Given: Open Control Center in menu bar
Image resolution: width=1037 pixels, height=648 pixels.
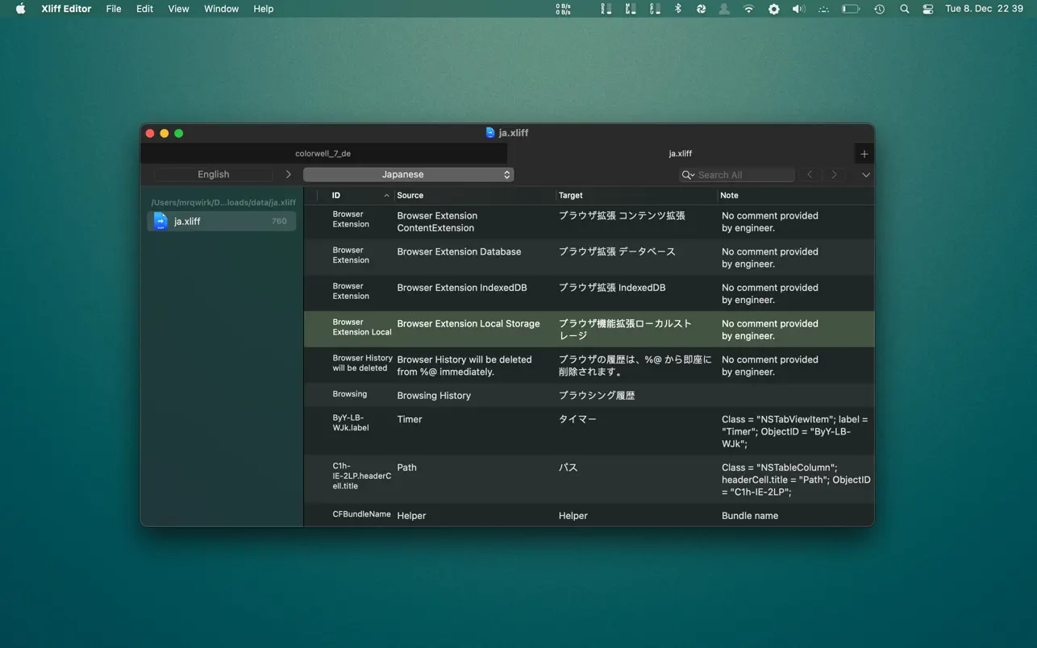Looking at the screenshot, I should coord(928,9).
